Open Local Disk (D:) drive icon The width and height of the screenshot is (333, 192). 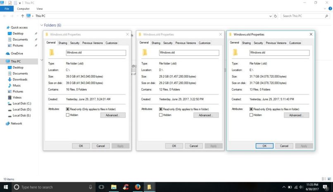[x=10, y=110]
